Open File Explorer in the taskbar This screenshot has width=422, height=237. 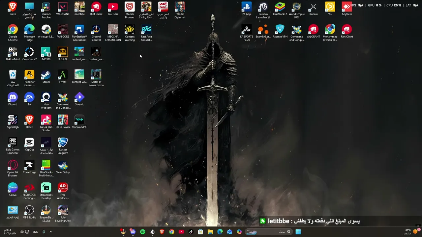click(x=210, y=232)
